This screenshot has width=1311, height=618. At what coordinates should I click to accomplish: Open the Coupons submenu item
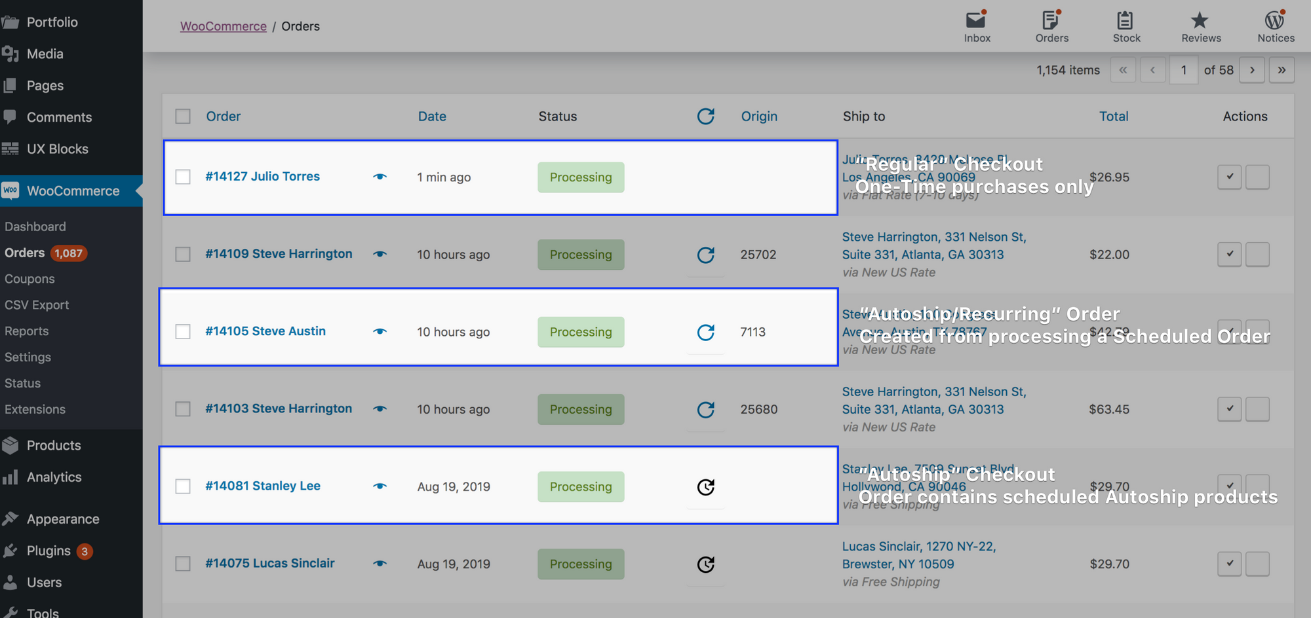click(x=29, y=279)
